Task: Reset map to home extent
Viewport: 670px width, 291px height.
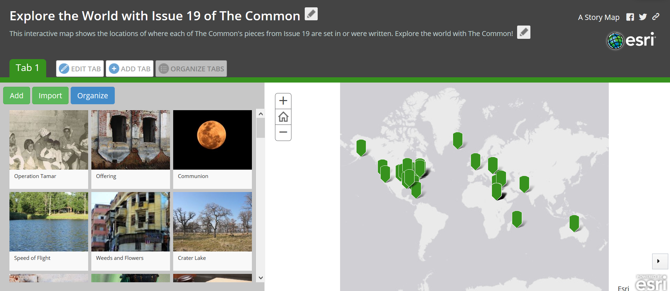Action: click(283, 117)
